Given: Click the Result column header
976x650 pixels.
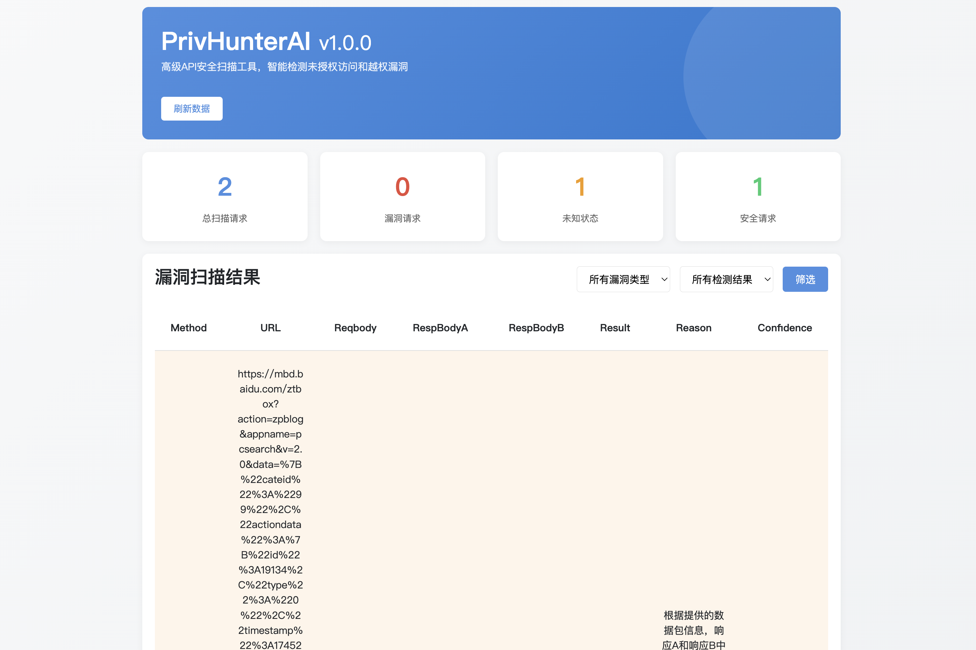Looking at the screenshot, I should pos(615,328).
